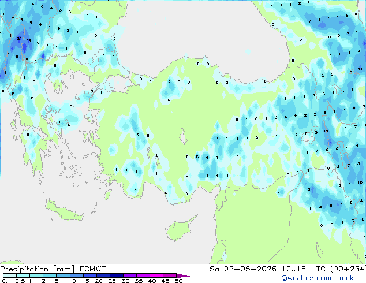
Task: Click the 40–45 mm magenta legend swatch
Action: coord(156,275)
